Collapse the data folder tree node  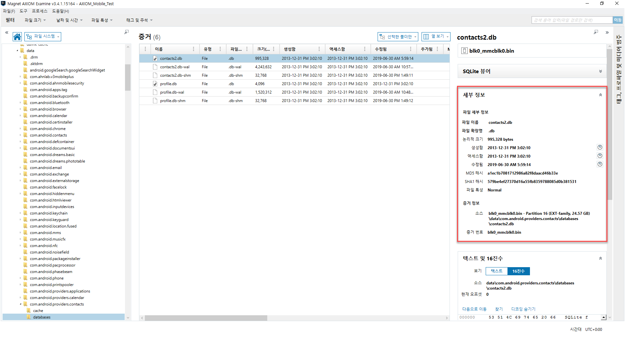[x=17, y=51]
